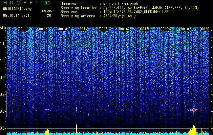Click the bright meteor echo near 0819
The image size is (213, 135).
click(193, 110)
